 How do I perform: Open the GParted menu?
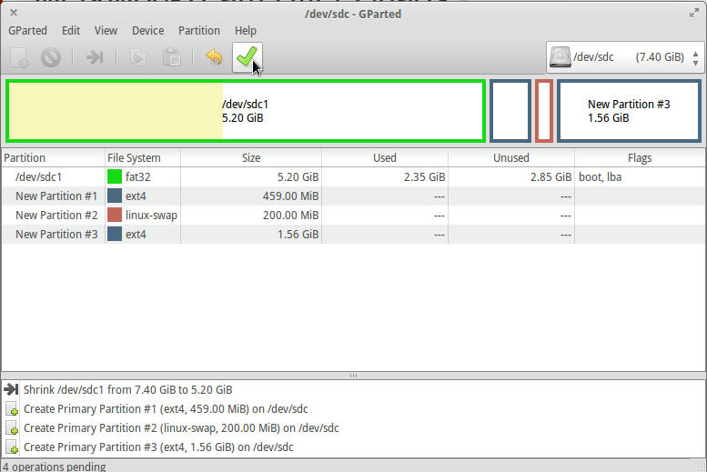click(x=27, y=30)
